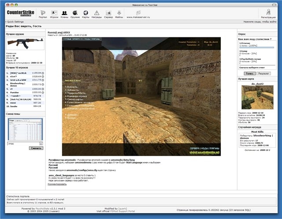Screen dimensions: 282x219
Task: Click rank icon beside [MDK]^ex:N1ck score
Action: point(43,73)
